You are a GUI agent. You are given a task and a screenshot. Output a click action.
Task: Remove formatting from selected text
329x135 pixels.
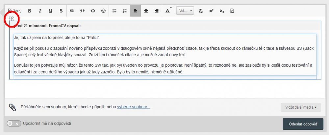[201, 11]
